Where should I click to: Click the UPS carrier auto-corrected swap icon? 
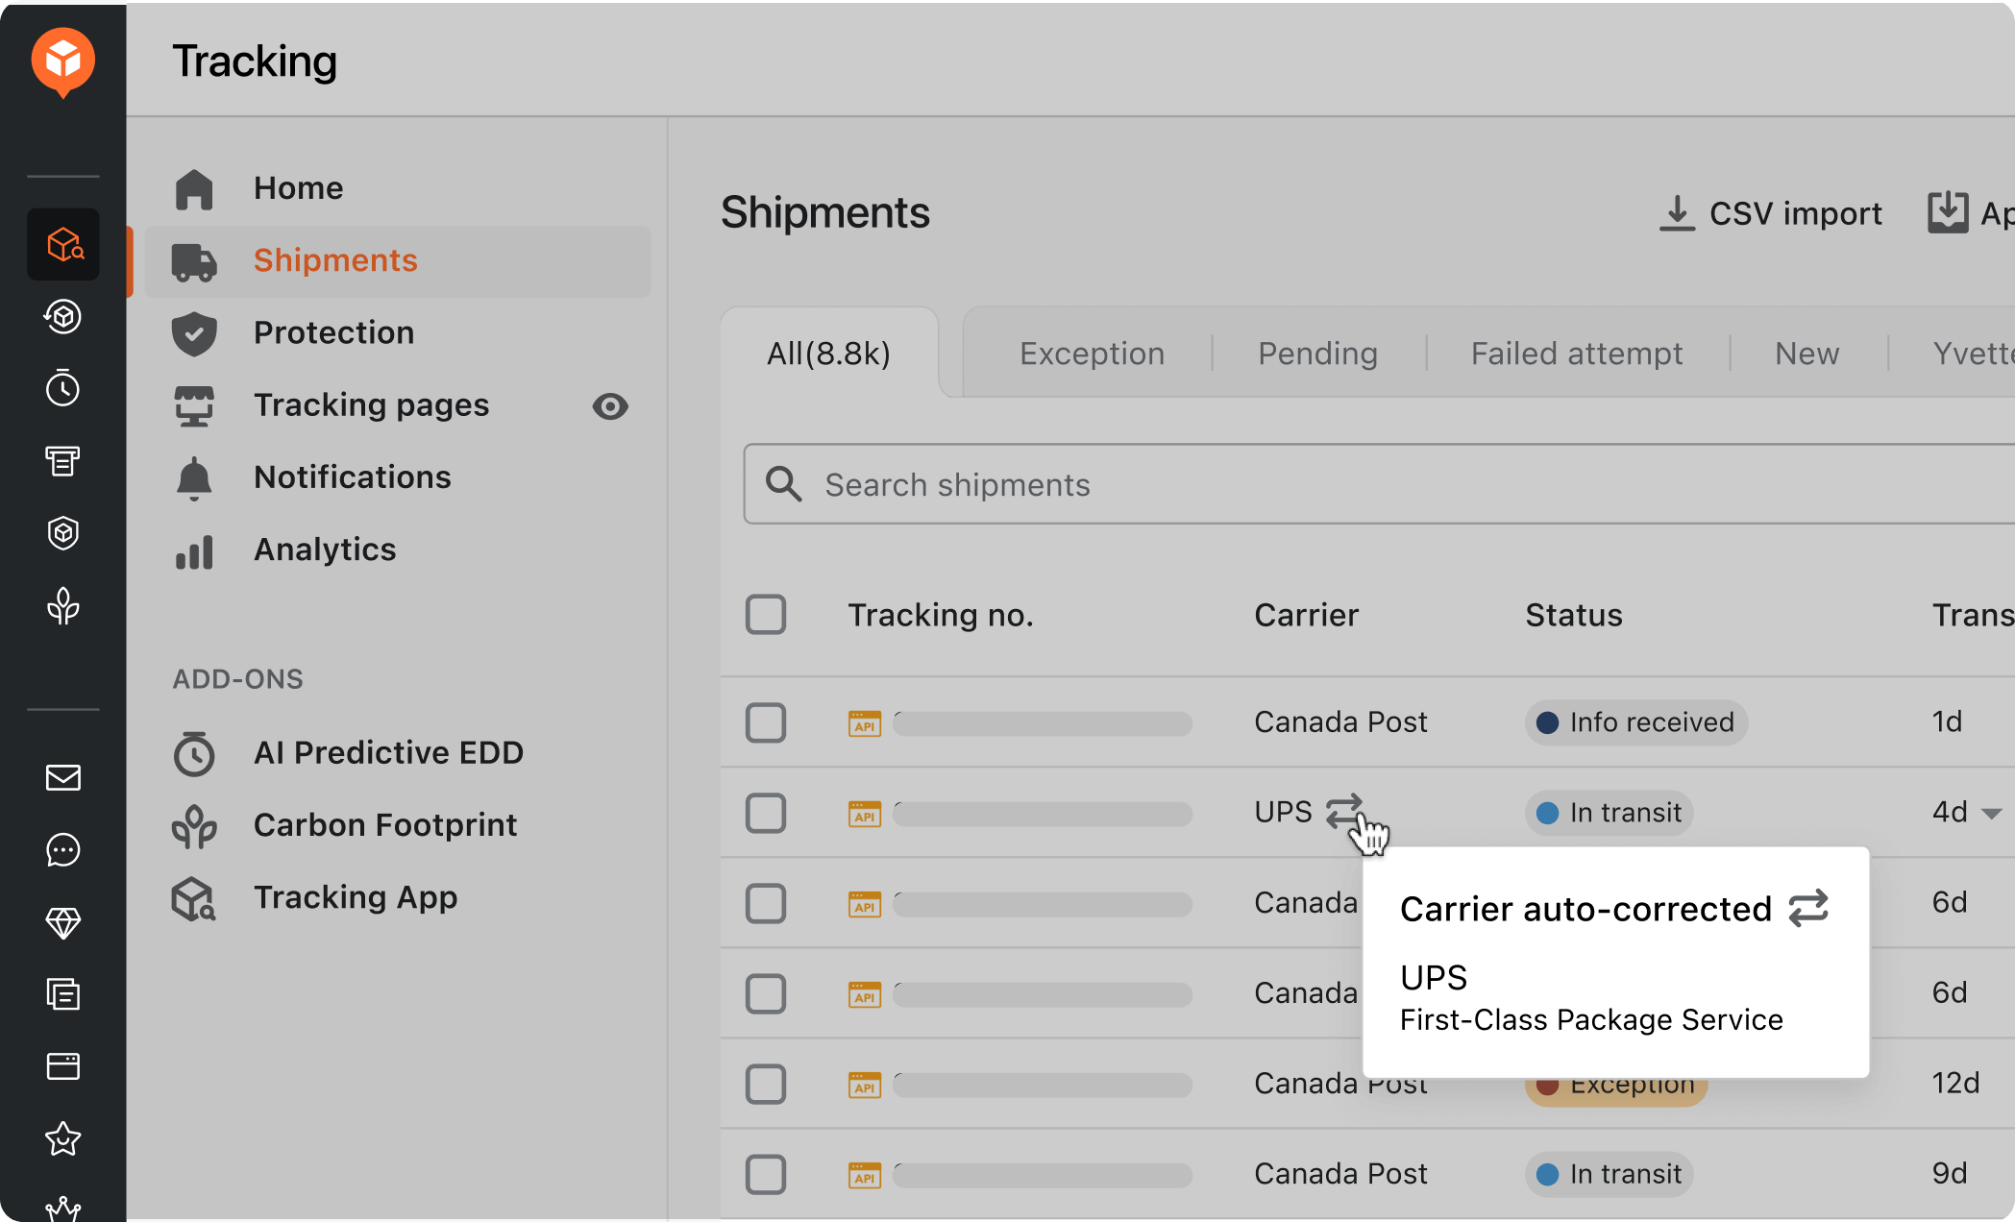coord(1344,811)
